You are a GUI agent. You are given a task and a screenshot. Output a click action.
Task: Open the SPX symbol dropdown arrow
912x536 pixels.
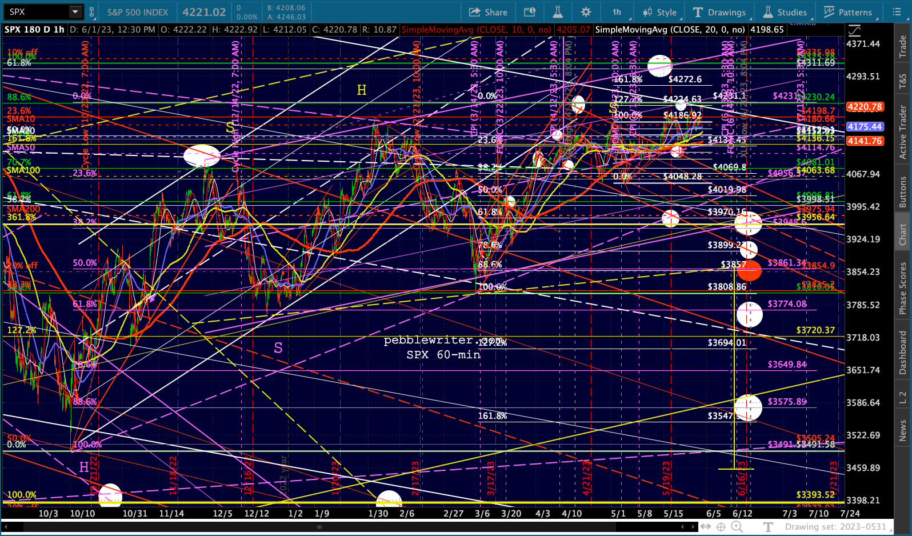point(75,12)
